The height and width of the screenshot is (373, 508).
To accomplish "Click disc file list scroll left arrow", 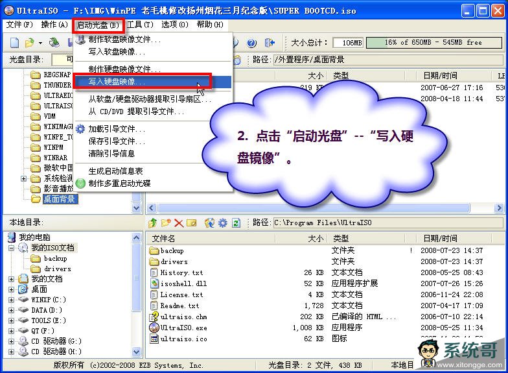I will pos(152,208).
